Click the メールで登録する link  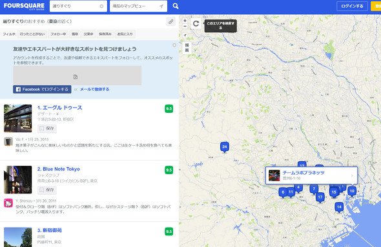(x=94, y=89)
